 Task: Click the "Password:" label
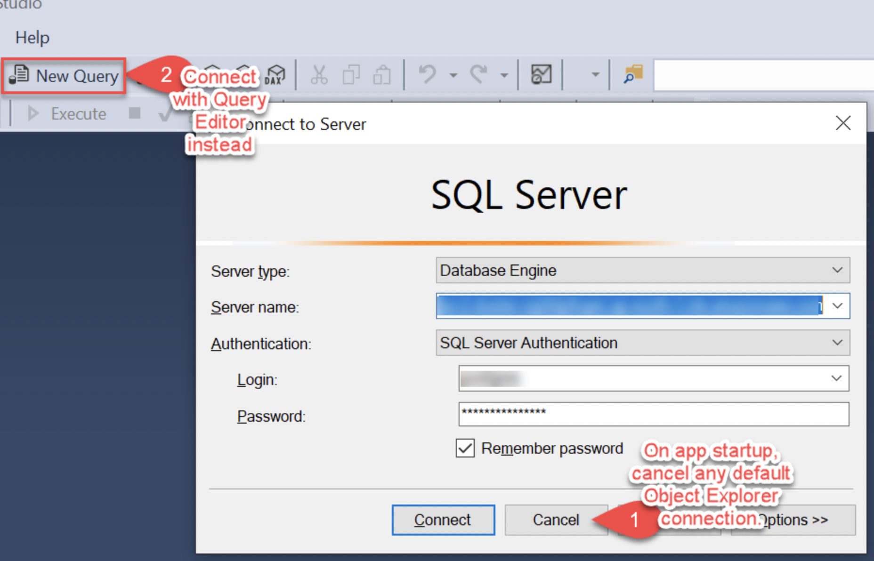click(271, 417)
